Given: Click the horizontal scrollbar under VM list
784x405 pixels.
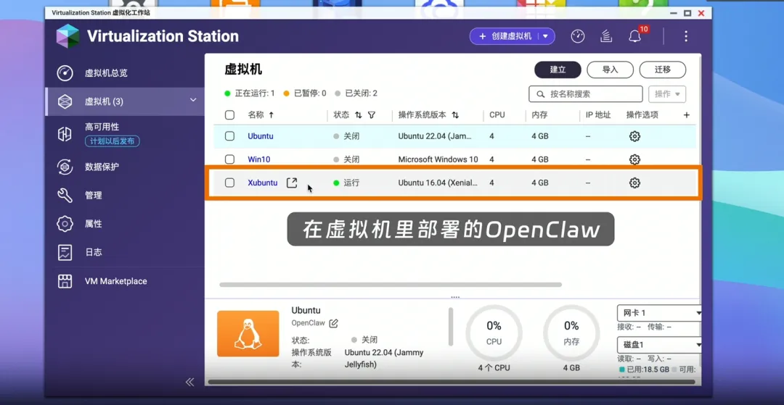Looking at the screenshot, I should (391, 285).
